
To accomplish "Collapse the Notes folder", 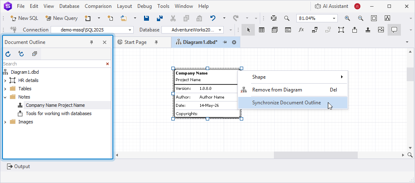I will (x=5, y=97).
